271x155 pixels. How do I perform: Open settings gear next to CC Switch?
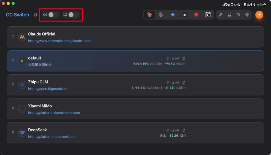[35, 15]
